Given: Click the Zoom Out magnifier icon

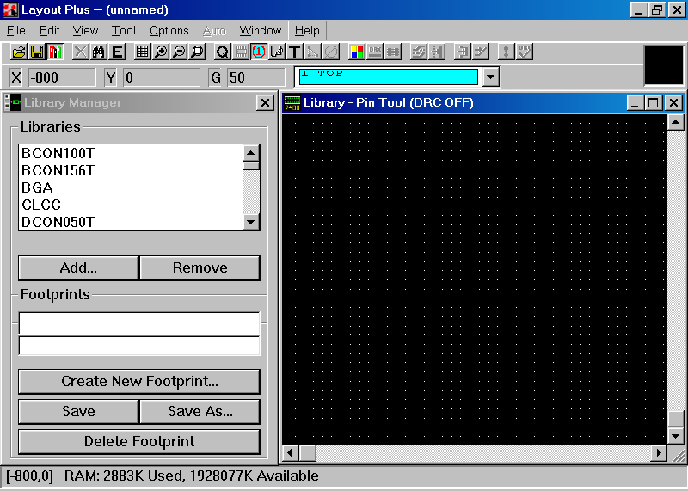Looking at the screenshot, I should click(179, 52).
